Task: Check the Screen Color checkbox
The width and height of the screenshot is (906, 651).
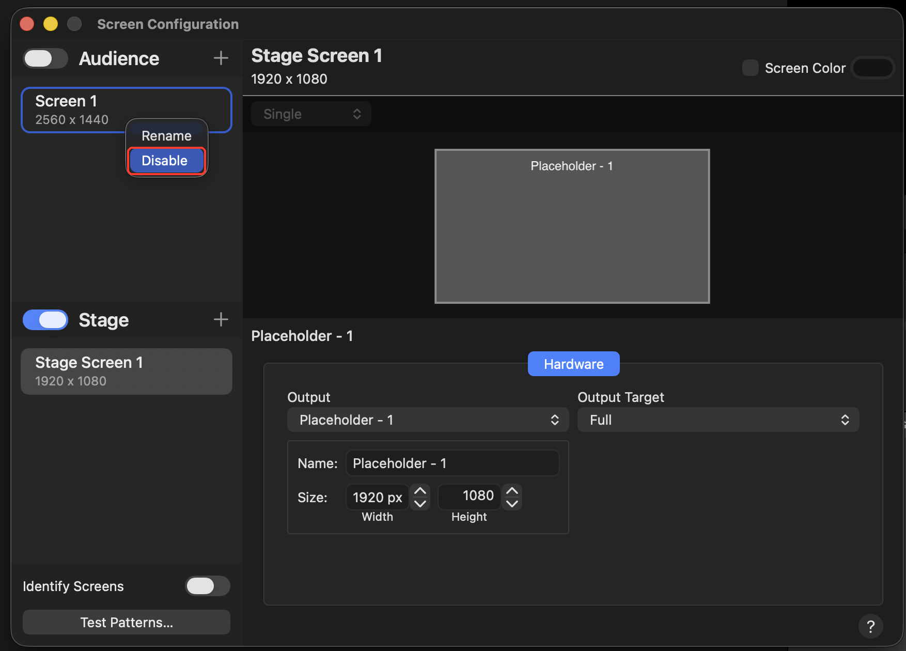Action: (x=750, y=68)
